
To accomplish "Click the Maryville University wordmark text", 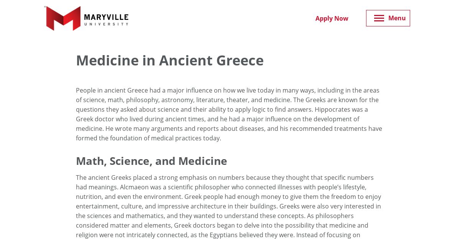I will point(106,19).
